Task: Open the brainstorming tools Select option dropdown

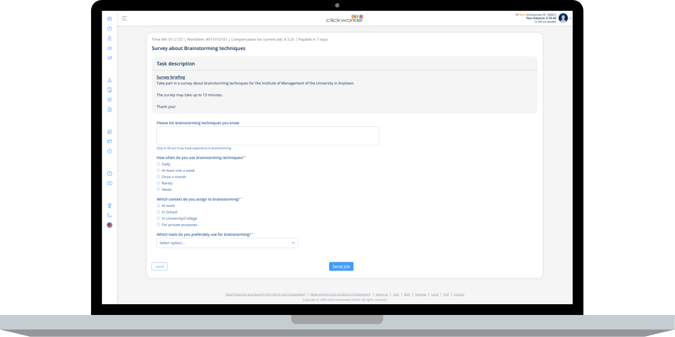Action: tap(227, 243)
